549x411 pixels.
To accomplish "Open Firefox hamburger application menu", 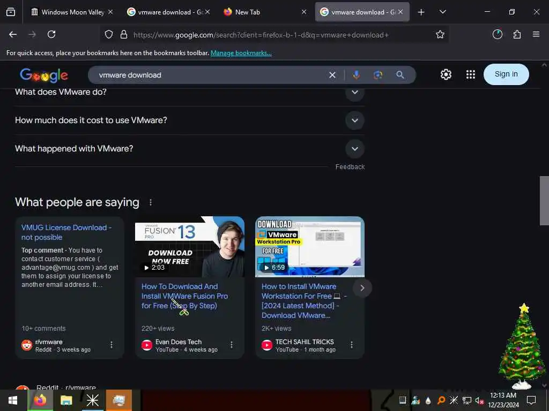I will [536, 34].
